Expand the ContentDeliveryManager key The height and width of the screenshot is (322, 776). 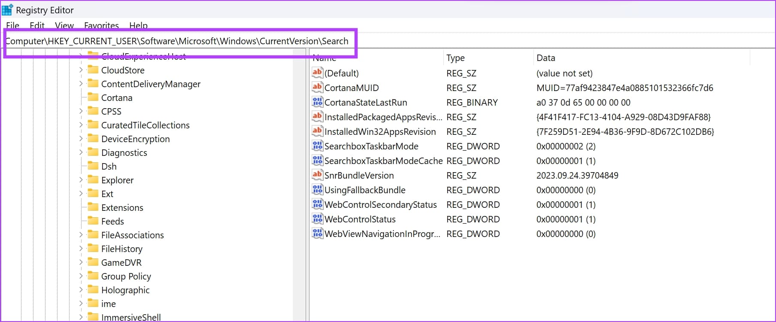point(81,83)
